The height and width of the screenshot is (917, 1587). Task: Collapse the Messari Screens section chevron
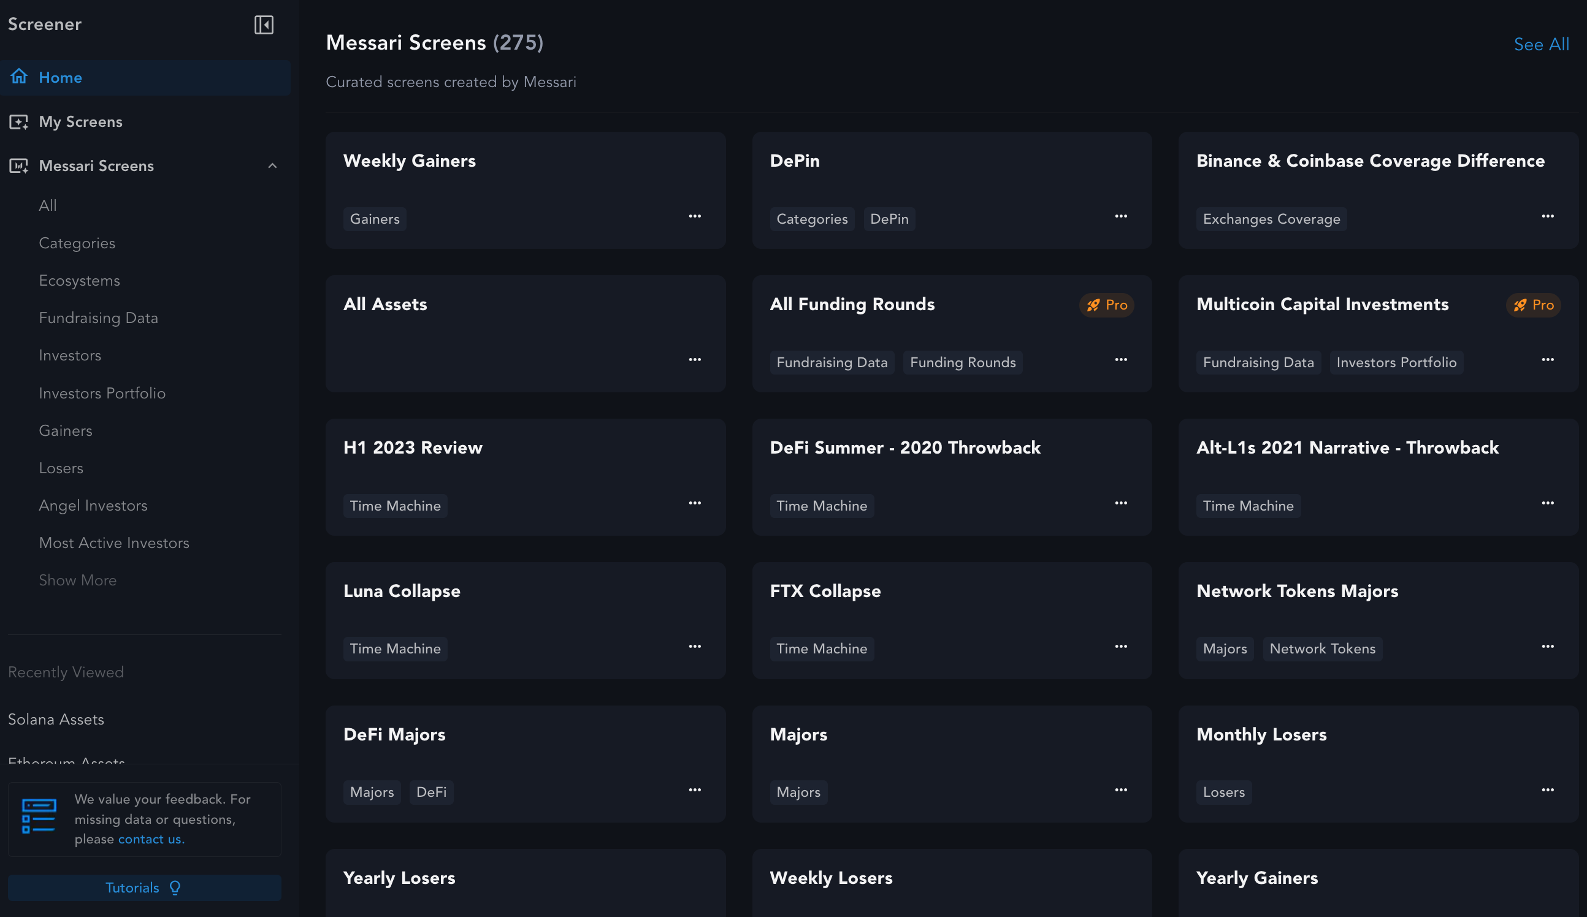(x=272, y=166)
